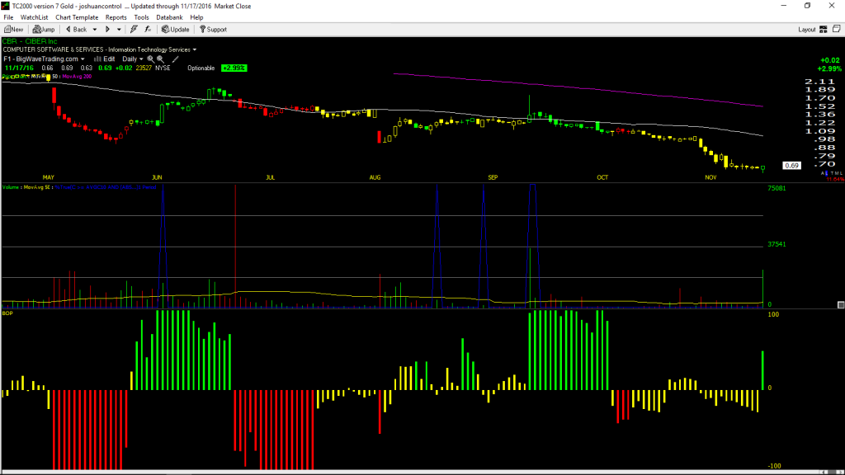Click the BOP indicator label
845x475 pixels.
pyautogui.click(x=7, y=313)
